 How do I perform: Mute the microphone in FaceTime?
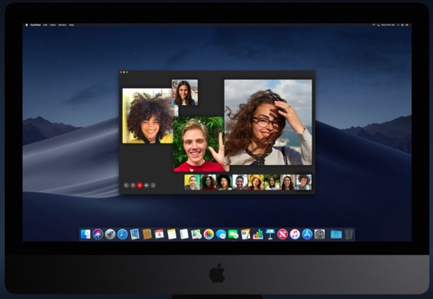click(133, 185)
